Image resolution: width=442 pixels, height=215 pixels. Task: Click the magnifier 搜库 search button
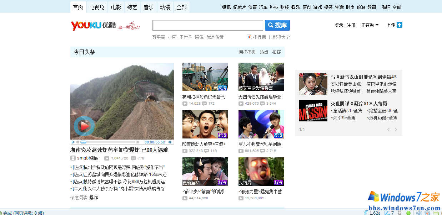pos(277,25)
